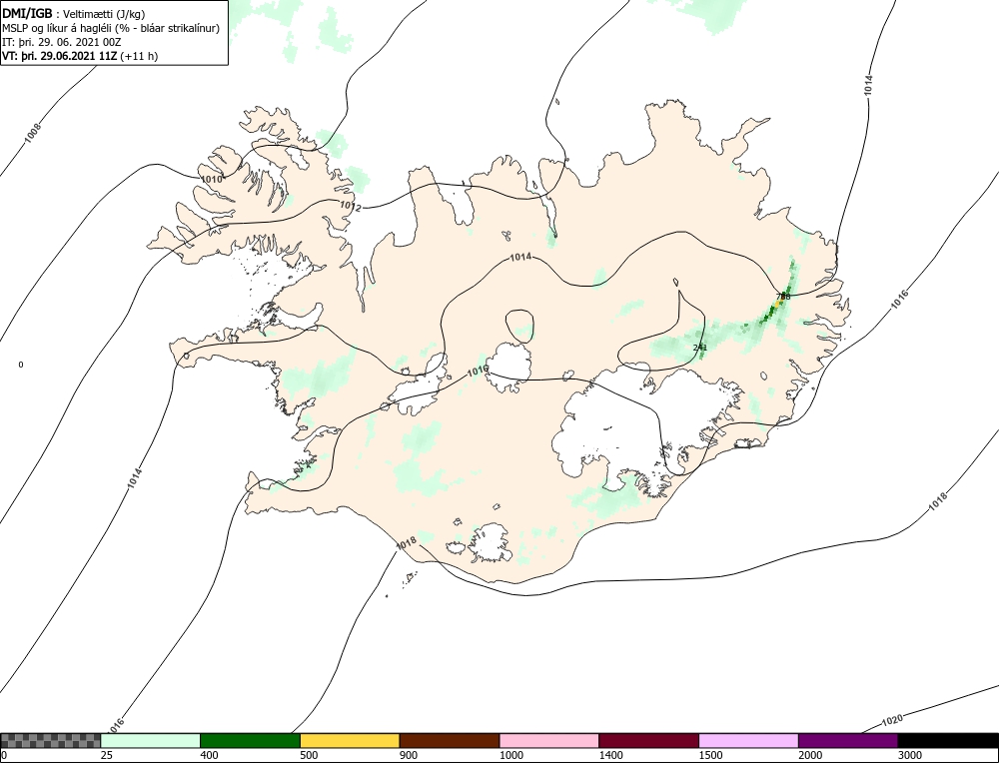Select the black above-3000 legend swatch
Viewport: 999px width, 763px height.
coord(948,740)
